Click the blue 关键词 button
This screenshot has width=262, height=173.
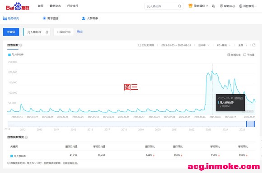(x=11, y=32)
